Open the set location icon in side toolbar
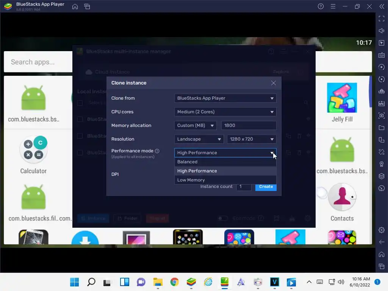Viewport: 388px width, 291px height. tap(382, 164)
